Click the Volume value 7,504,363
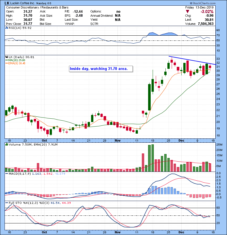 pyautogui.click(x=206, y=24)
